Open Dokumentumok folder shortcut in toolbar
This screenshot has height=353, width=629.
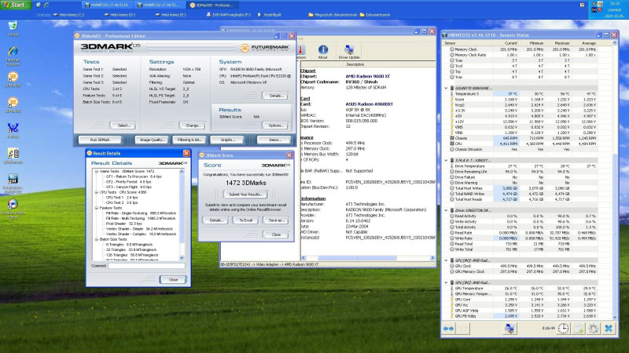(x=375, y=15)
